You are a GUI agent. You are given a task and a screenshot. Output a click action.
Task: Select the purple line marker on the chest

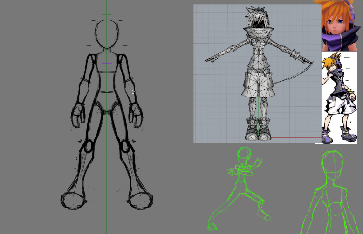pos(107,63)
